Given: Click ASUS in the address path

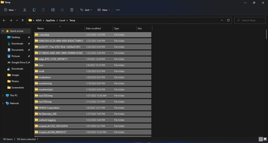Looking at the screenshot, I should [x=39, y=20].
